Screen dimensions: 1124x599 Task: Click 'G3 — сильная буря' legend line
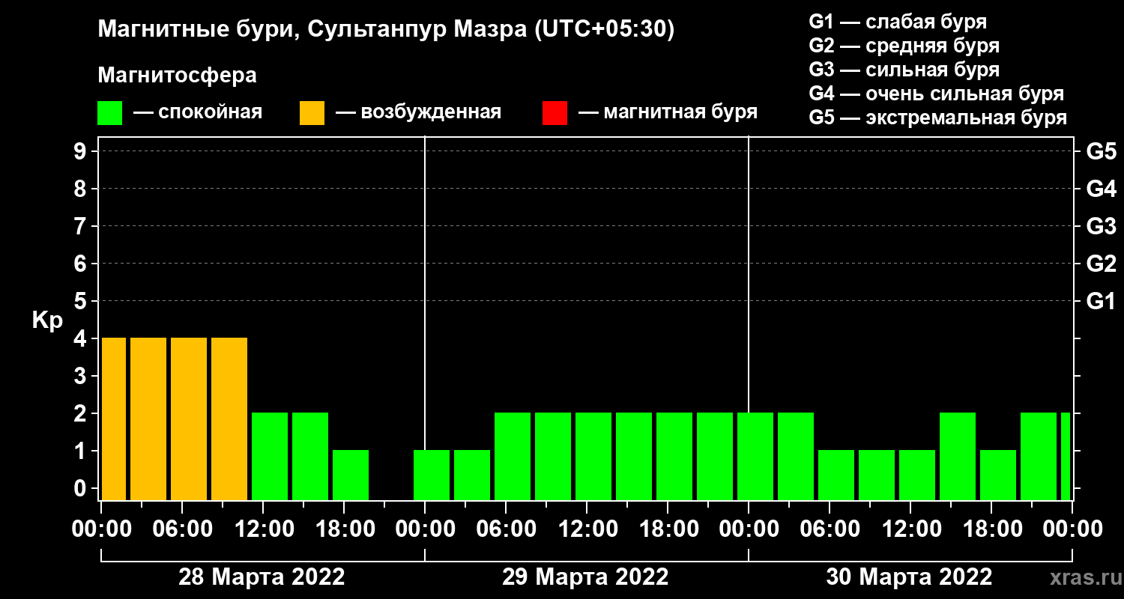[x=904, y=70]
